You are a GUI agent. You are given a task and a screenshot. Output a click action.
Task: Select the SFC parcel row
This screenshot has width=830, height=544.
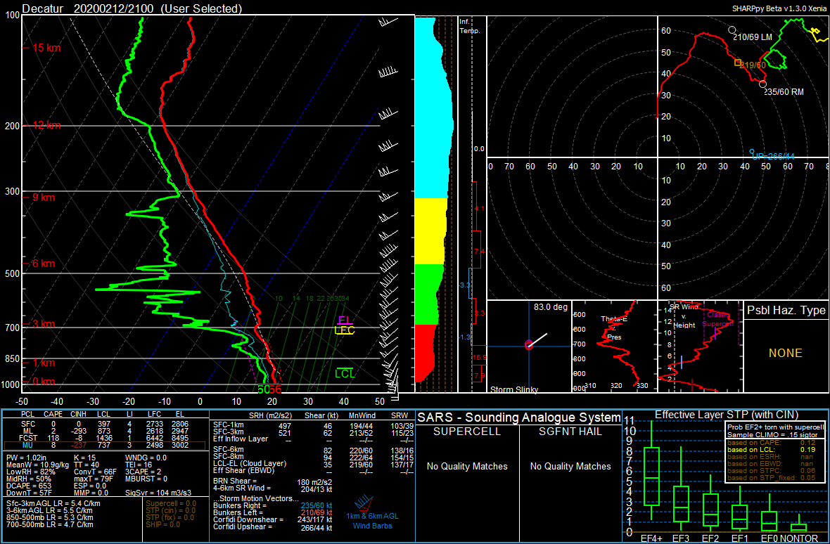coord(106,425)
